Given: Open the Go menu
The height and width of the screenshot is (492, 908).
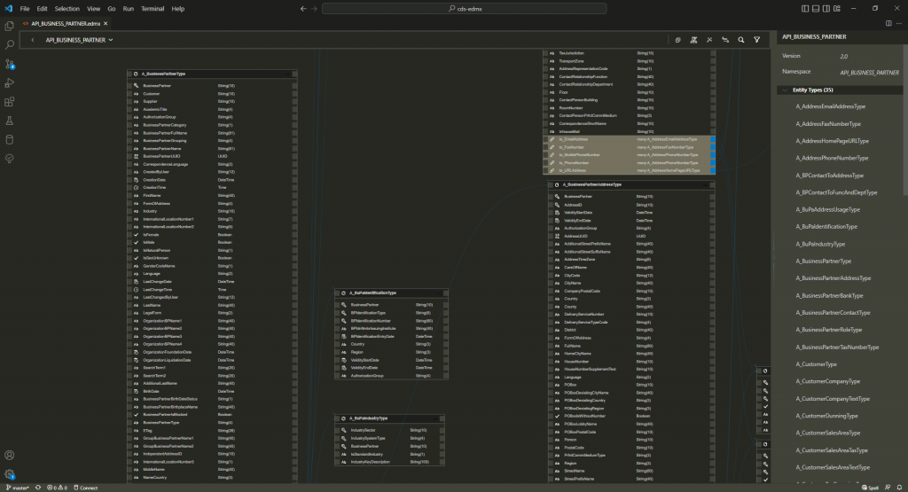Looking at the screenshot, I should pos(112,9).
